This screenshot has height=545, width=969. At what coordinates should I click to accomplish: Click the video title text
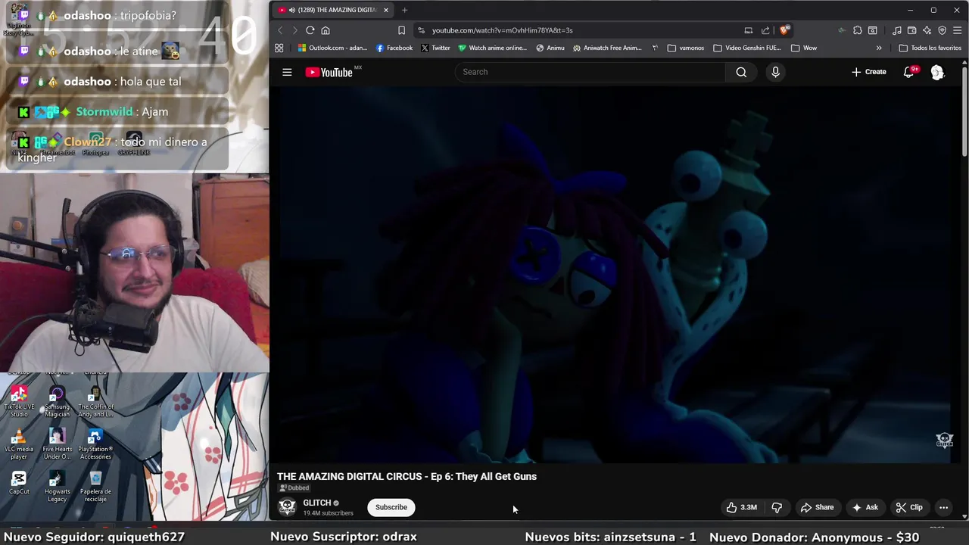point(407,476)
